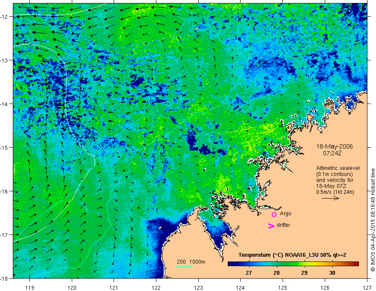
Task: Click the magenta Argo circle legend symbol
Action: coord(274,214)
